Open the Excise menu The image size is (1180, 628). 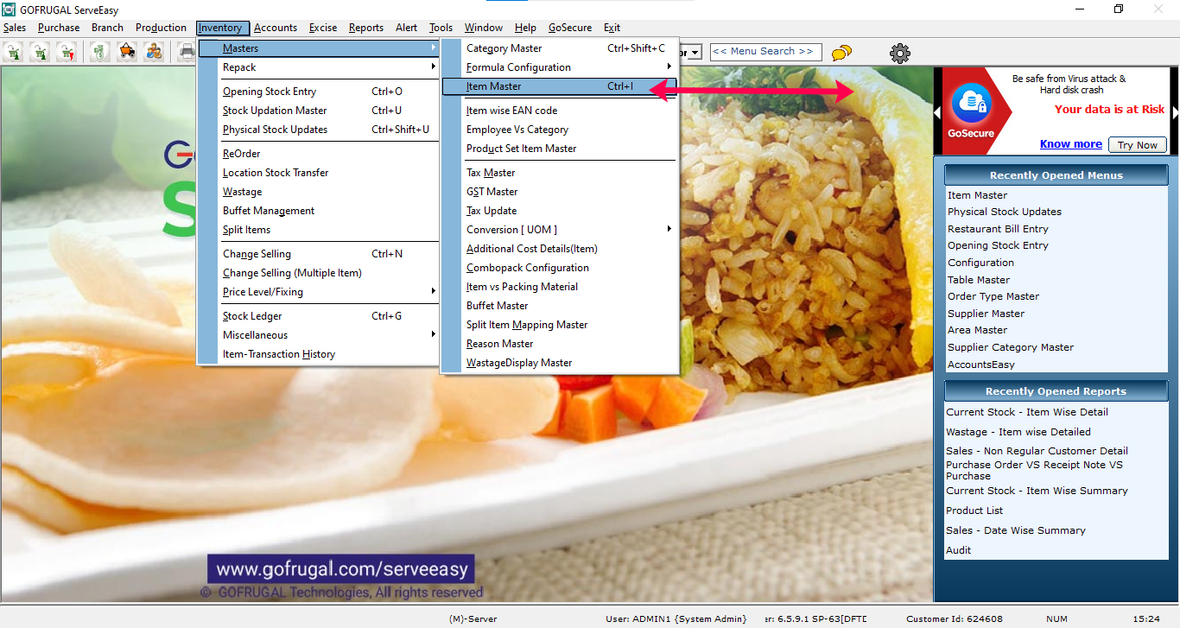[x=323, y=28]
